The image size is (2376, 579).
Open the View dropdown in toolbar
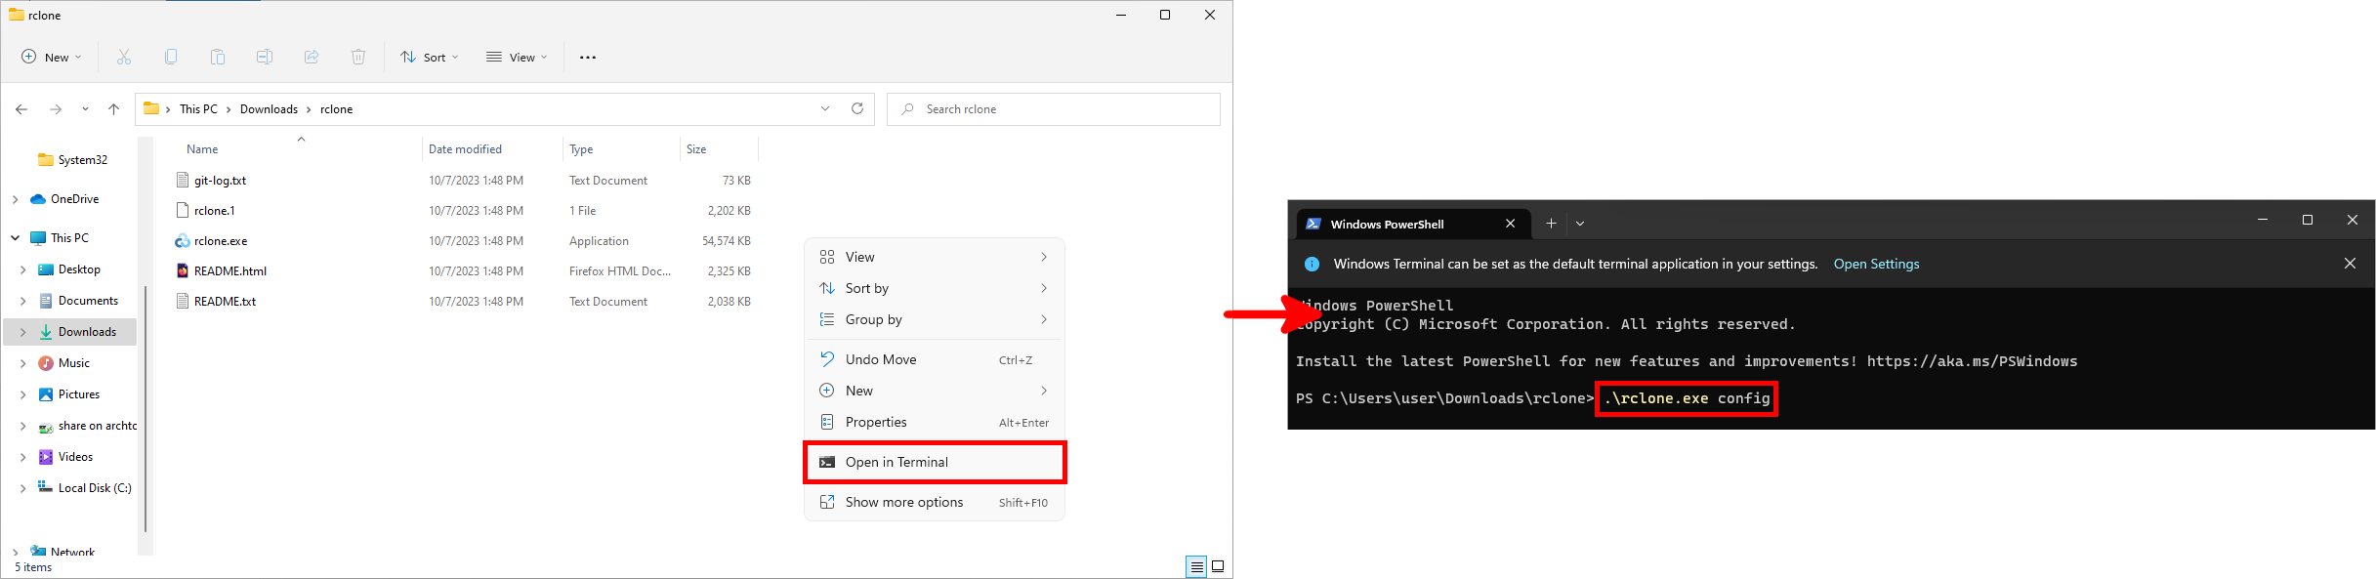tap(517, 58)
